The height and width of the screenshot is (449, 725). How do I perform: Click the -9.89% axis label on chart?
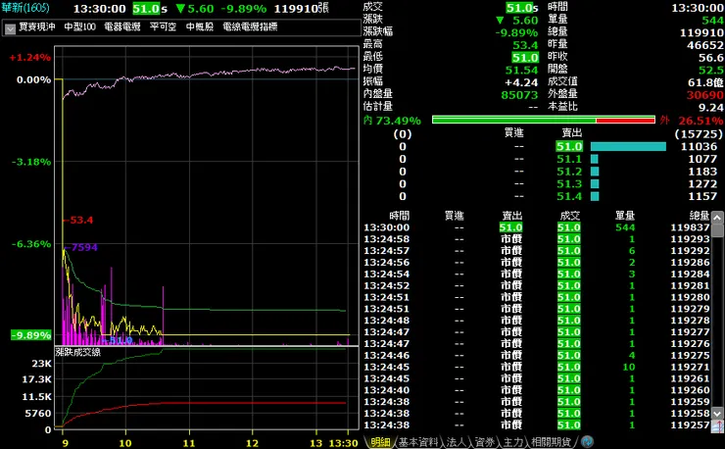[31, 335]
